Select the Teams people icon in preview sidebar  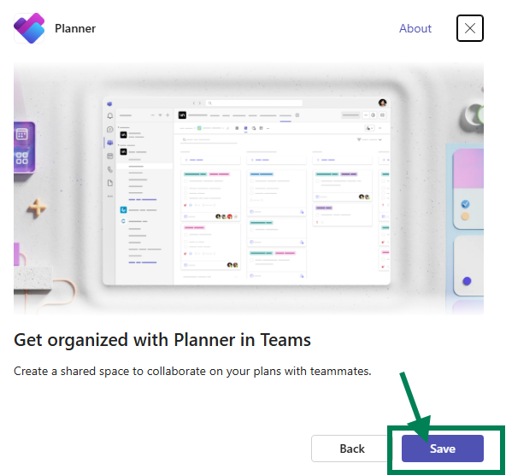(110, 143)
